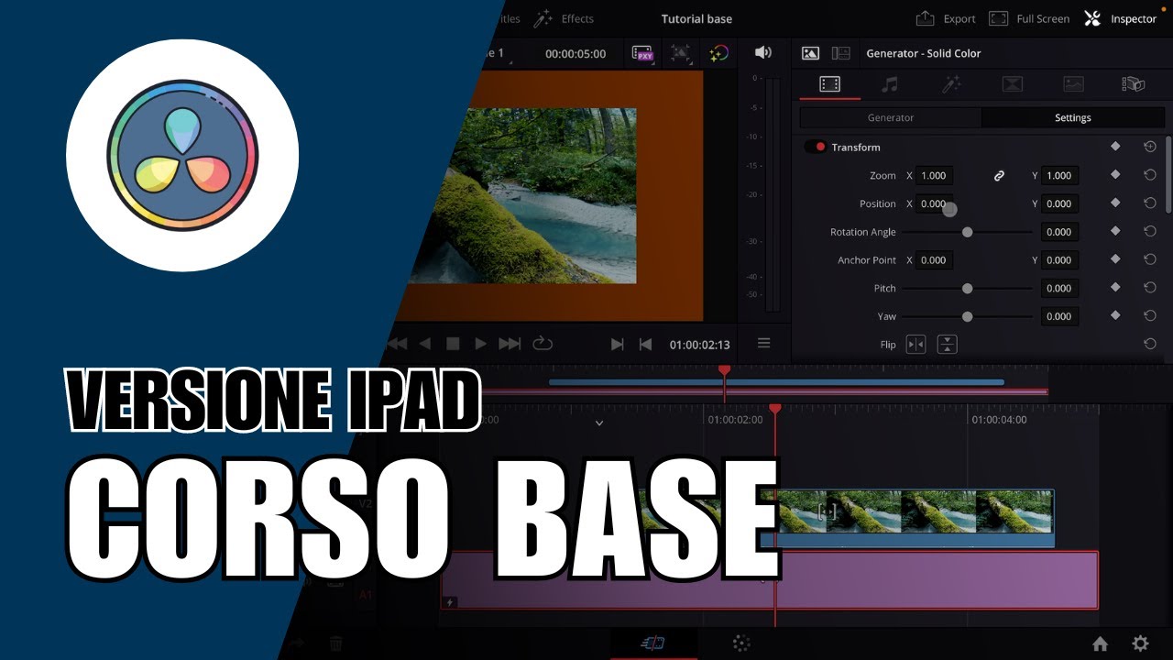Select the Audio inspector tab (music note)
Screen dimensions: 1173x660
coord(889,84)
